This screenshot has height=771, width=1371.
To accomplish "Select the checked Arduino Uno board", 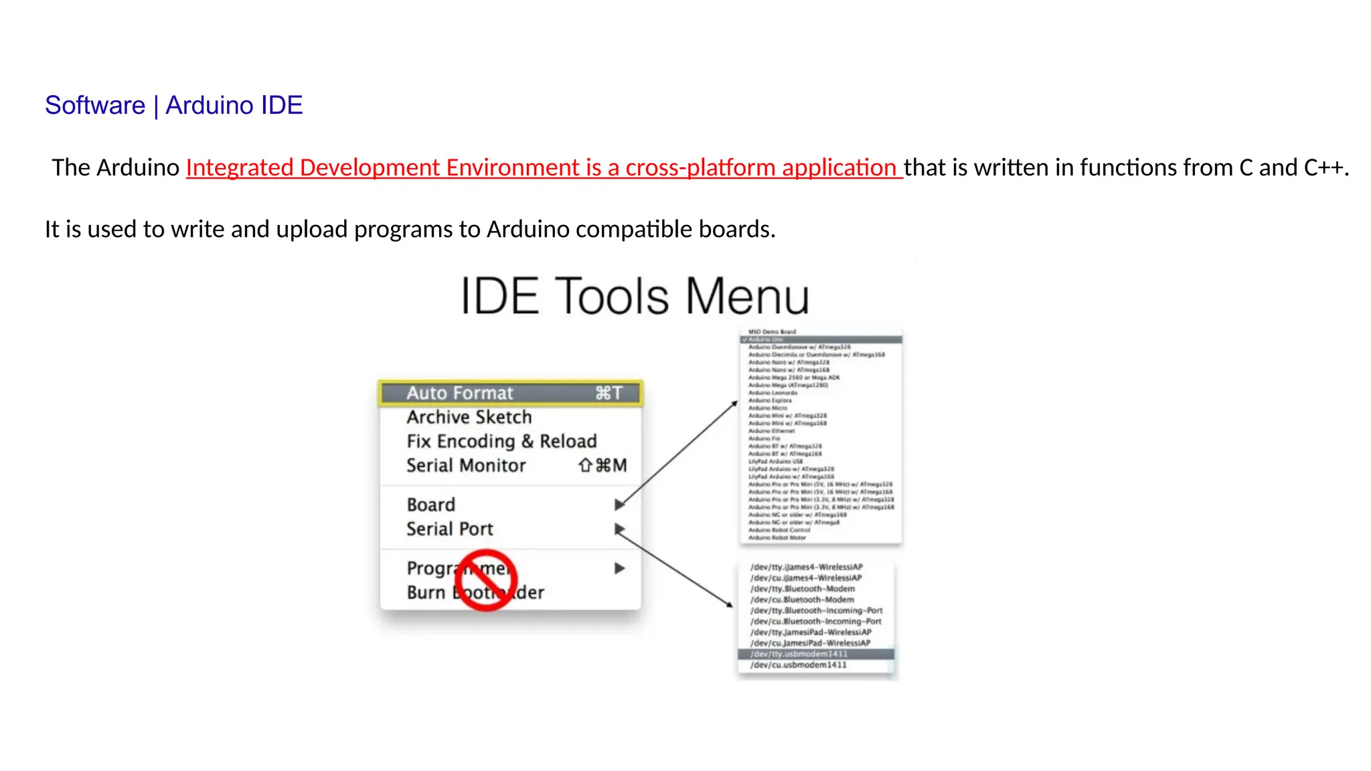I will point(821,339).
